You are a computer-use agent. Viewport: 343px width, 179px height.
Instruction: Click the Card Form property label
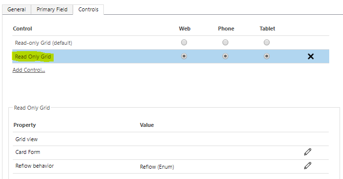(x=28, y=152)
